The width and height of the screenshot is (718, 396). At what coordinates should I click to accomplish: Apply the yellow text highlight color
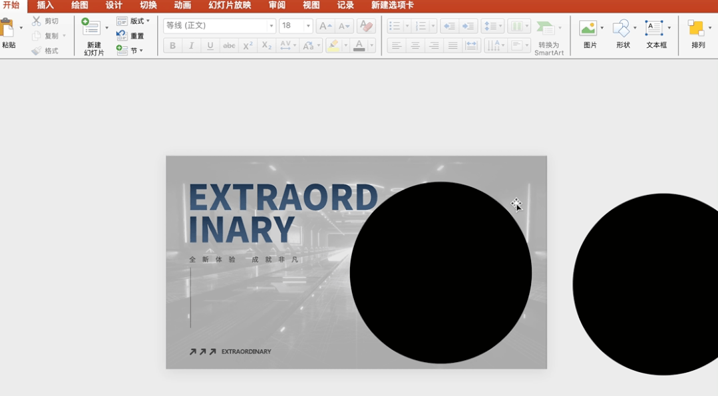pos(334,45)
